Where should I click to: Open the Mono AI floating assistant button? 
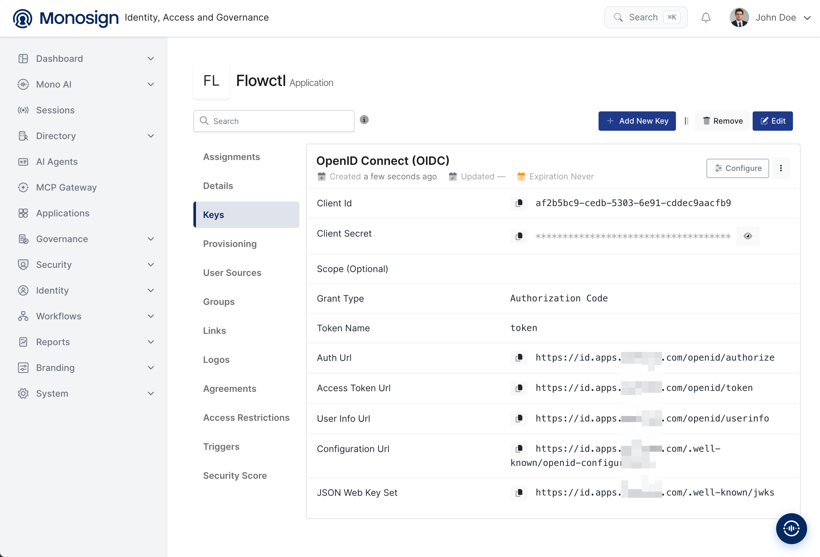[791, 528]
